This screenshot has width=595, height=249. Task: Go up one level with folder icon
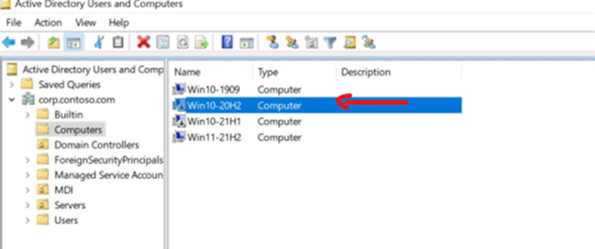click(54, 42)
